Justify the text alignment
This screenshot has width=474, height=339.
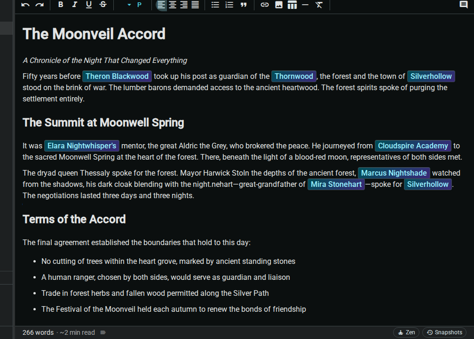tap(195, 5)
